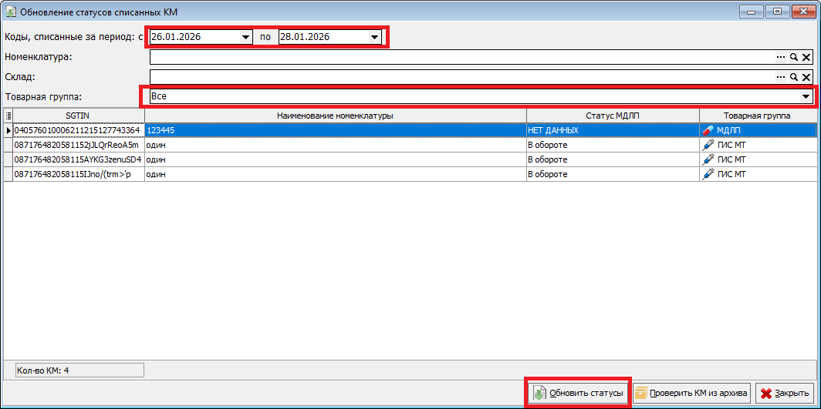Open the start date 26.01.2026 dropdown
The image size is (821, 409).
point(245,37)
